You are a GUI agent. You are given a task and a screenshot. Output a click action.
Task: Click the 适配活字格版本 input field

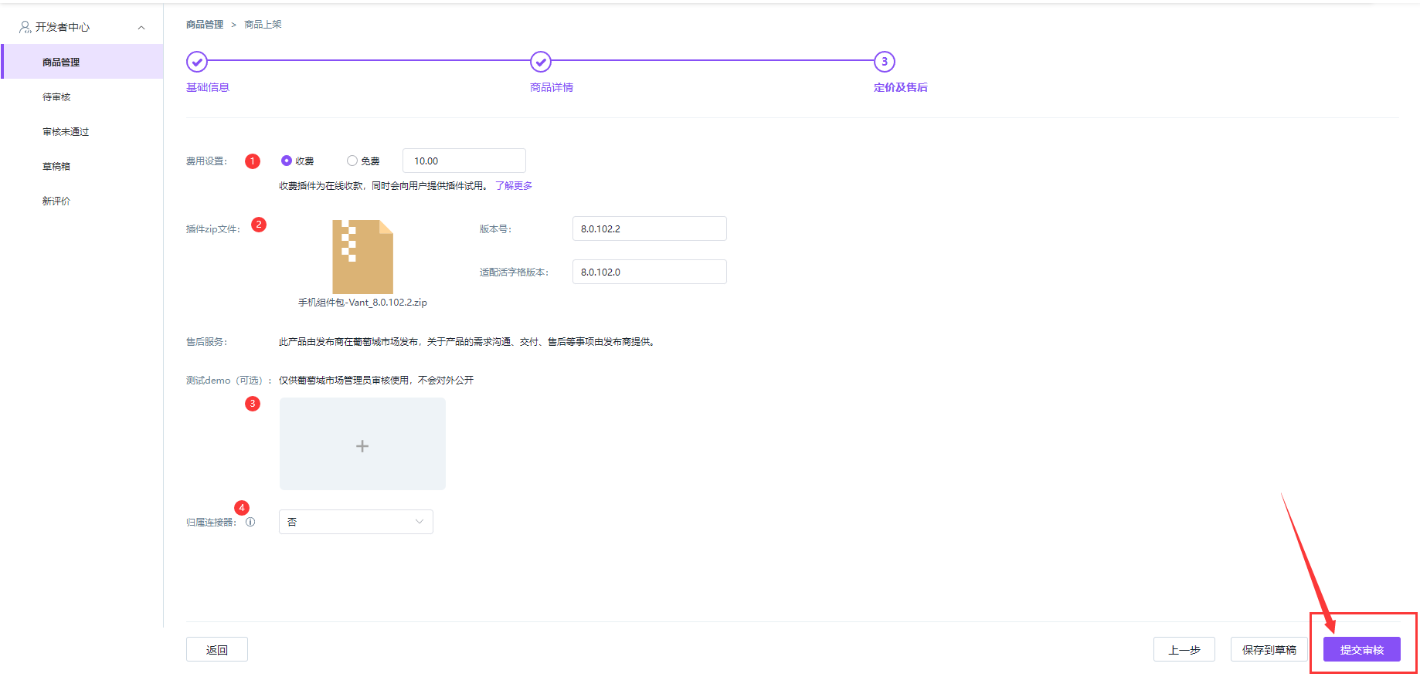click(650, 272)
